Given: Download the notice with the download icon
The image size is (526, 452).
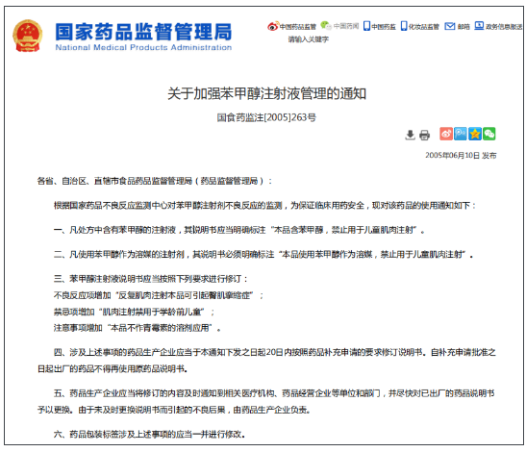Looking at the screenshot, I should 410,135.
